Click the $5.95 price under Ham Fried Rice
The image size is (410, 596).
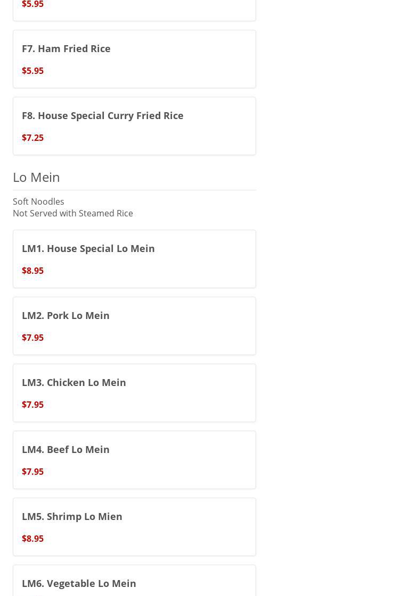point(32,71)
